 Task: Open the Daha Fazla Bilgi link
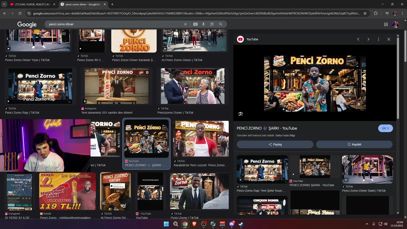[285, 135]
